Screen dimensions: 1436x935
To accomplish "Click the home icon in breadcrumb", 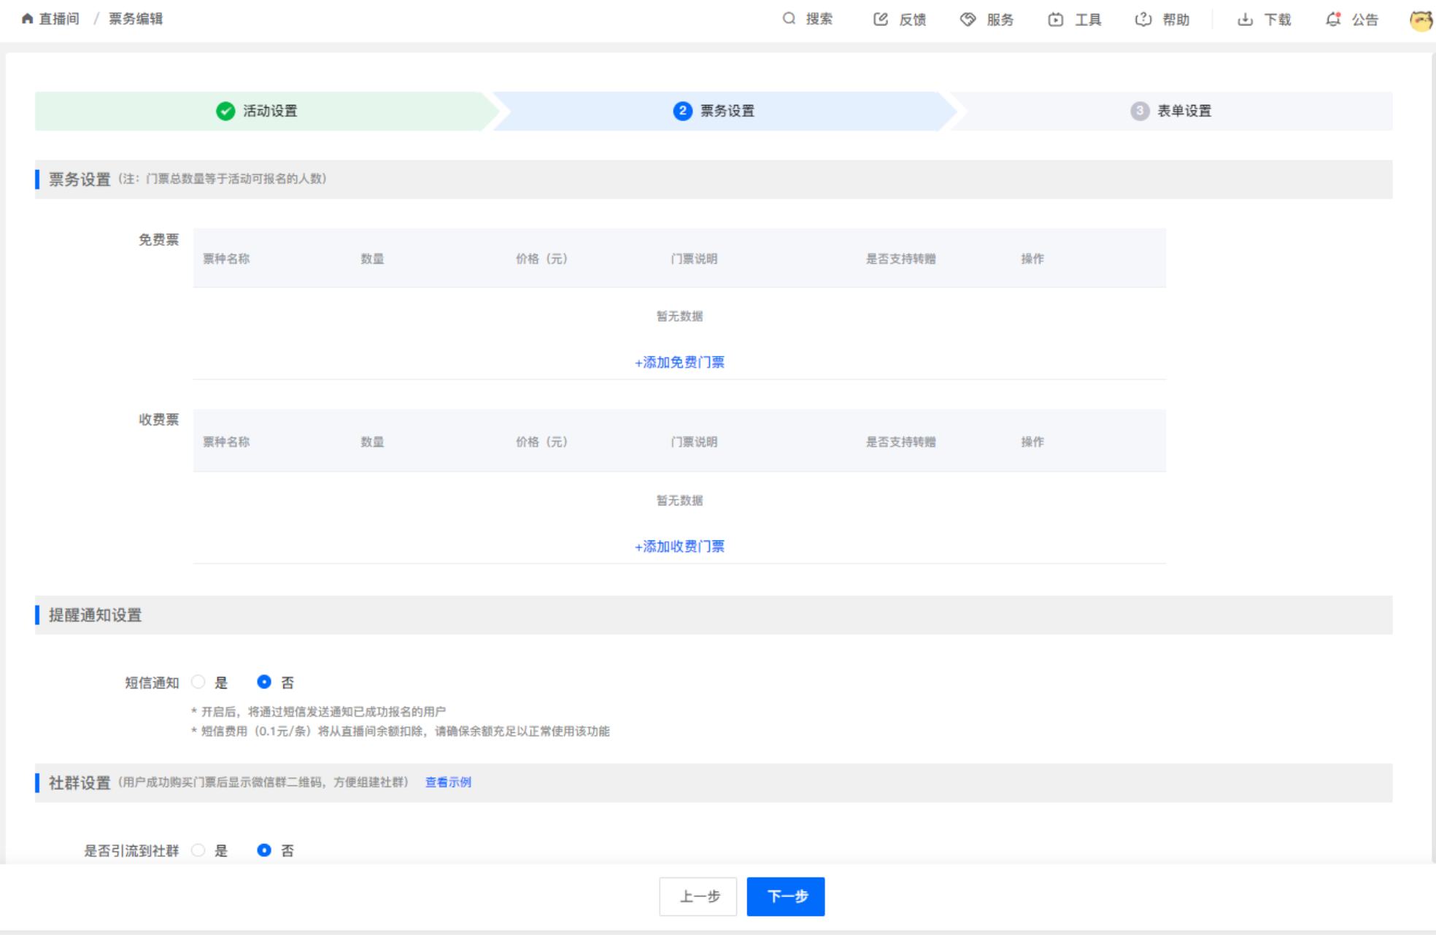I will coord(27,19).
